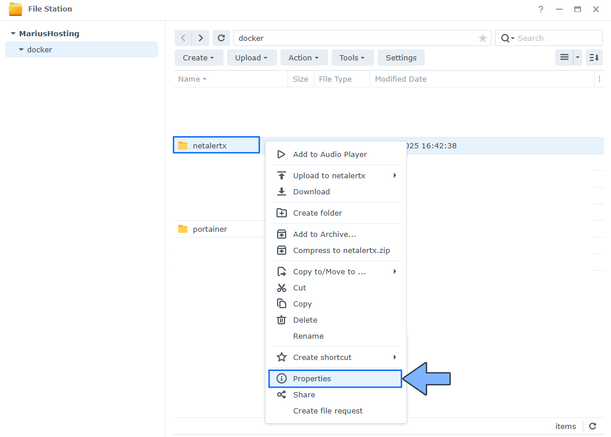Toggle the favorite star for docker path
This screenshot has width=611, height=437.
click(482, 38)
